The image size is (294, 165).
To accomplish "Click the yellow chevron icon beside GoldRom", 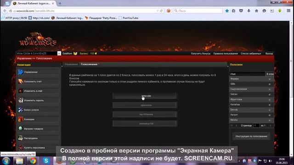I will [x=75, y=54].
